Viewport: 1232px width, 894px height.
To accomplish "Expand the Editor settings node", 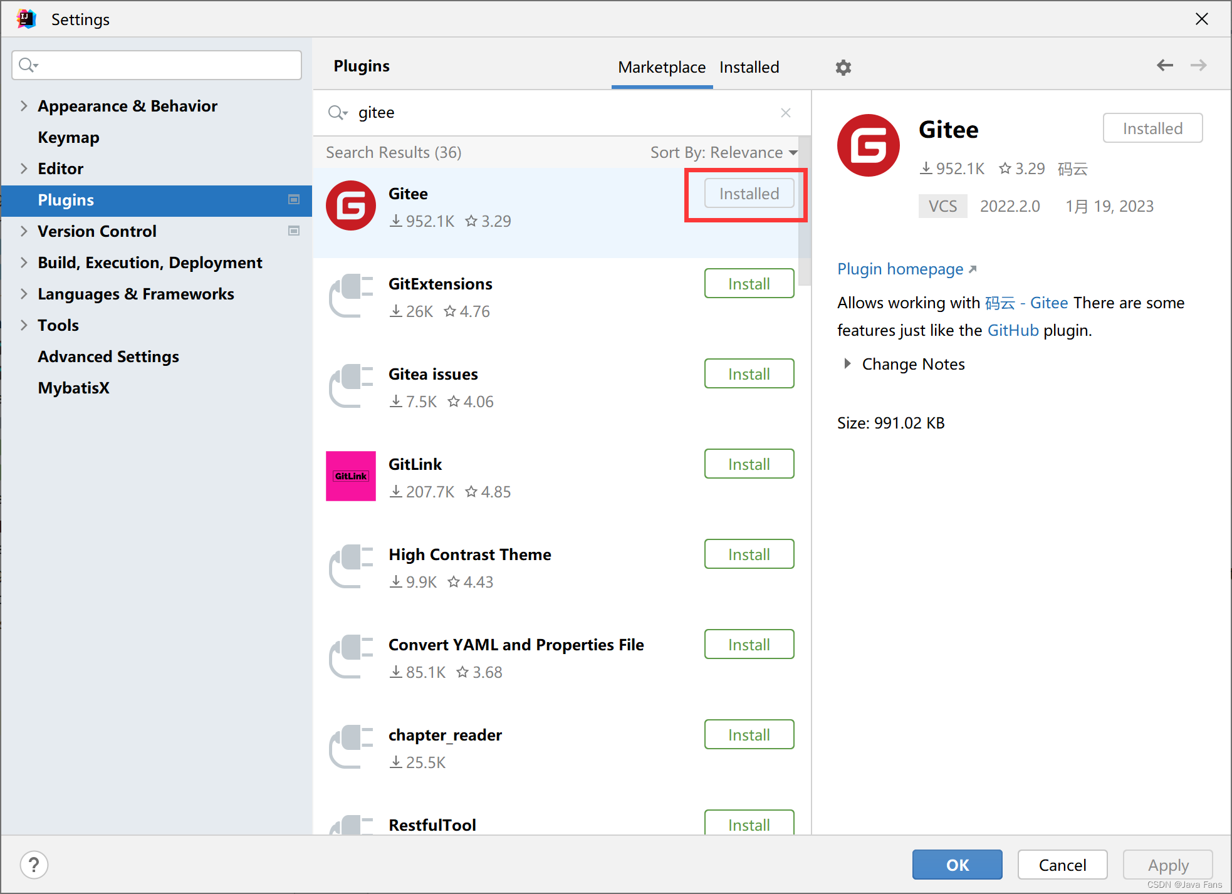I will [24, 169].
